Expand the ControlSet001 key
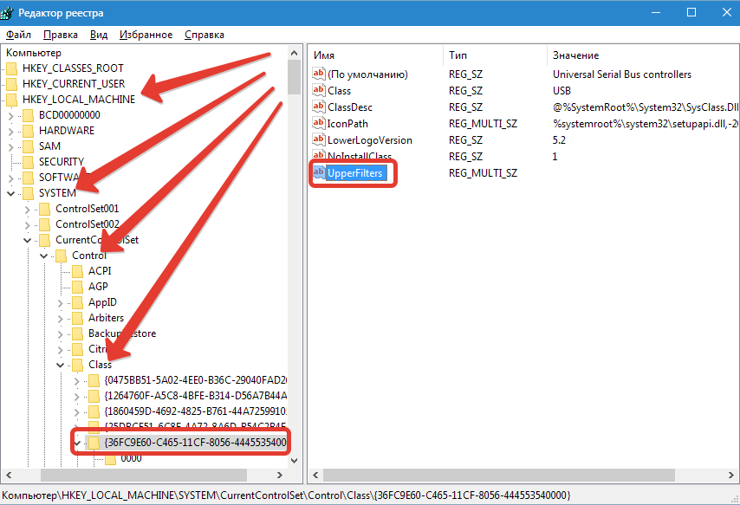 28,209
